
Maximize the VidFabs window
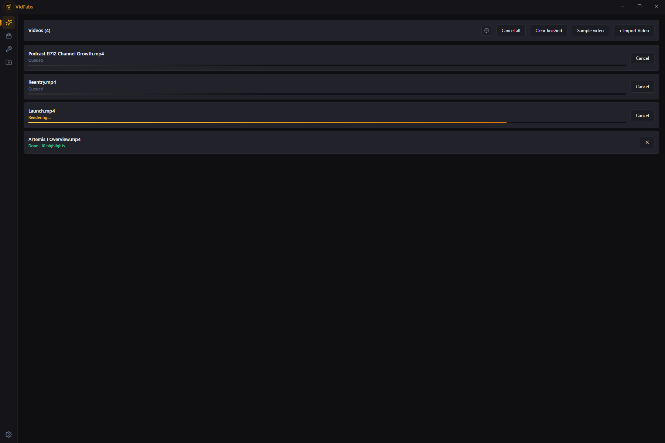[640, 6]
